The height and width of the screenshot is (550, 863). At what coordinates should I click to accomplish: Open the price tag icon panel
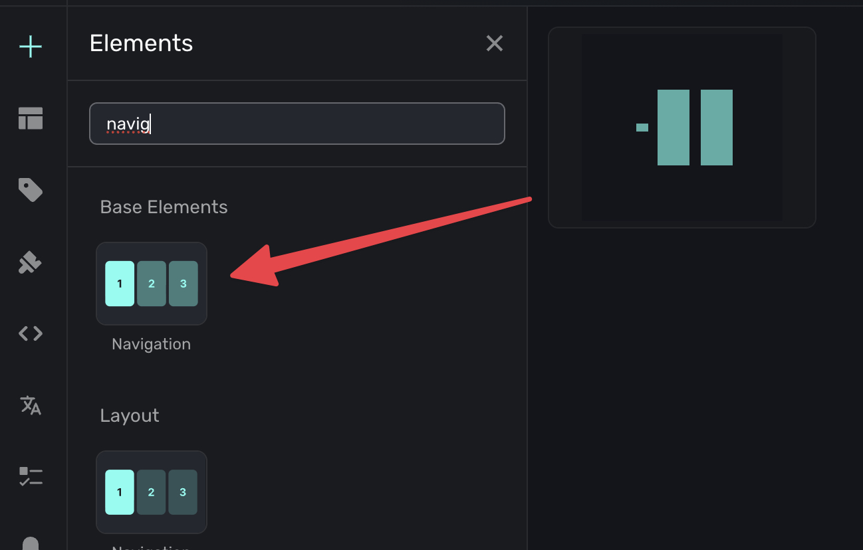(31, 191)
